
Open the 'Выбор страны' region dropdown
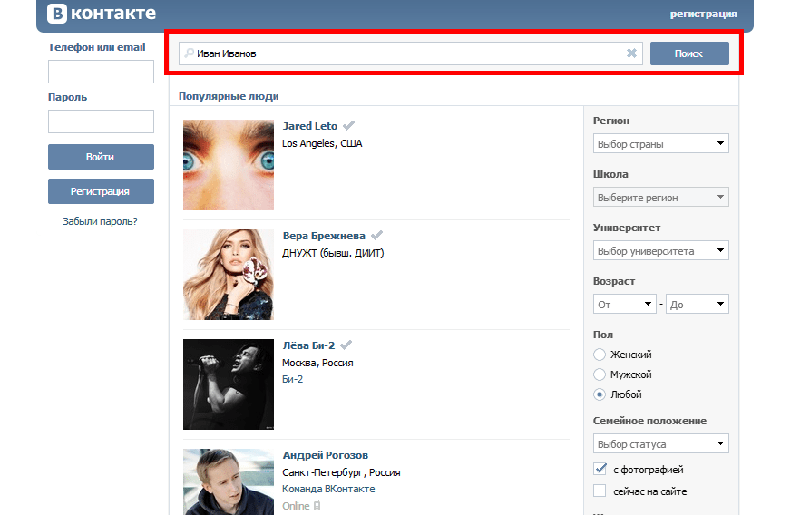[x=660, y=144]
